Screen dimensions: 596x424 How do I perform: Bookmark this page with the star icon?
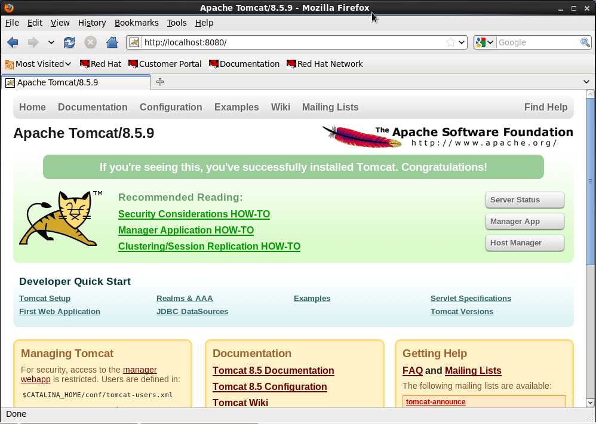click(450, 42)
